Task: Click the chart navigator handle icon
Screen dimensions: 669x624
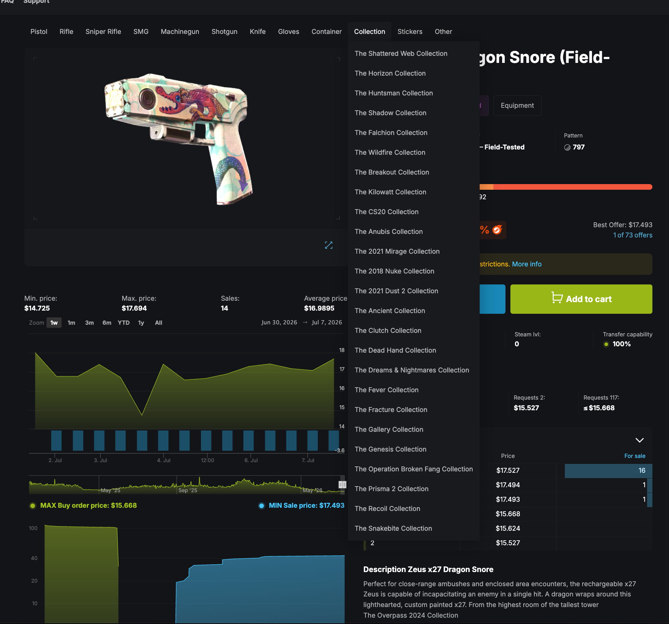Action: pos(342,484)
